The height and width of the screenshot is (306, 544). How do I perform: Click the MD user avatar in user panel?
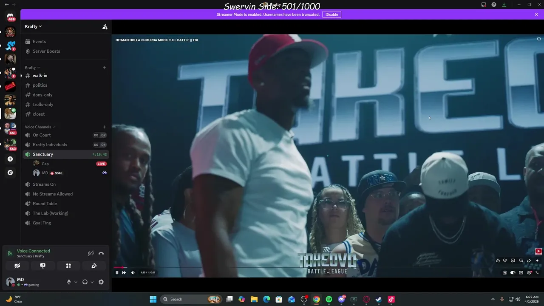click(x=10, y=282)
